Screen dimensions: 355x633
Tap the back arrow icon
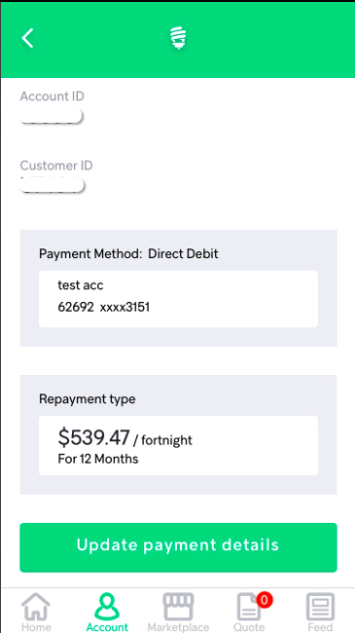[27, 38]
